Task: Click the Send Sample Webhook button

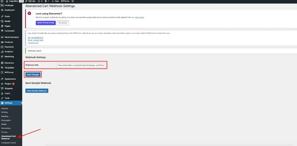Action: click(37, 91)
